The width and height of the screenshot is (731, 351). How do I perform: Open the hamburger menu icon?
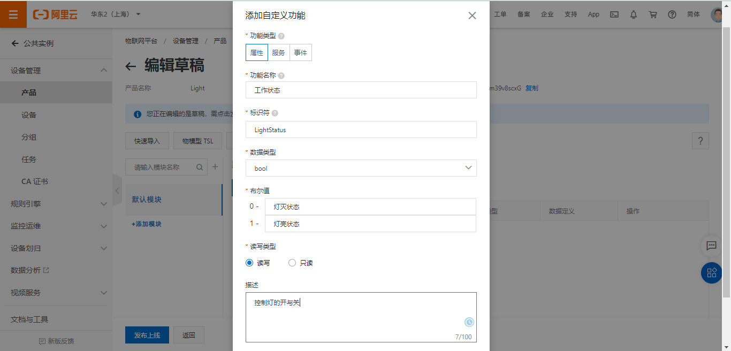[x=13, y=14]
